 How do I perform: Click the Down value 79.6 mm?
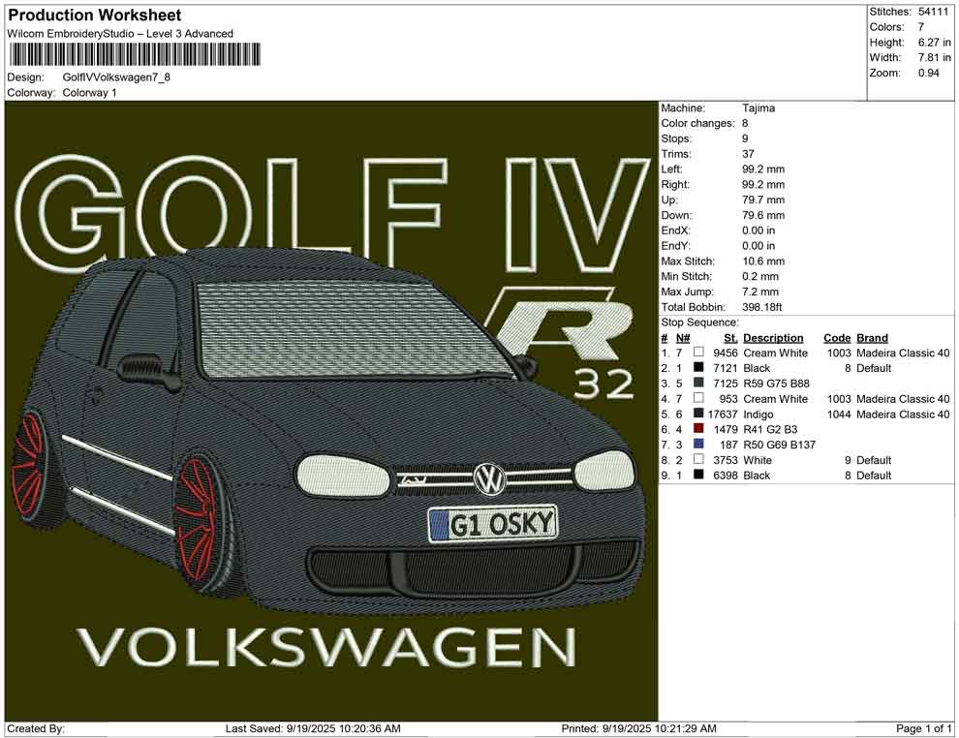click(763, 215)
